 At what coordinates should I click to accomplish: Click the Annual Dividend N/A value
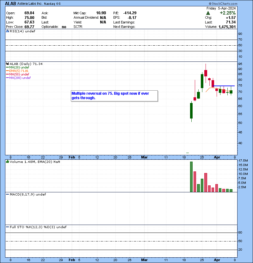click(103, 18)
